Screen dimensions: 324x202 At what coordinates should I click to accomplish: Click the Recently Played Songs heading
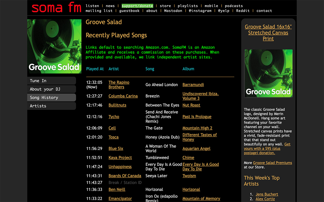pos(116,35)
